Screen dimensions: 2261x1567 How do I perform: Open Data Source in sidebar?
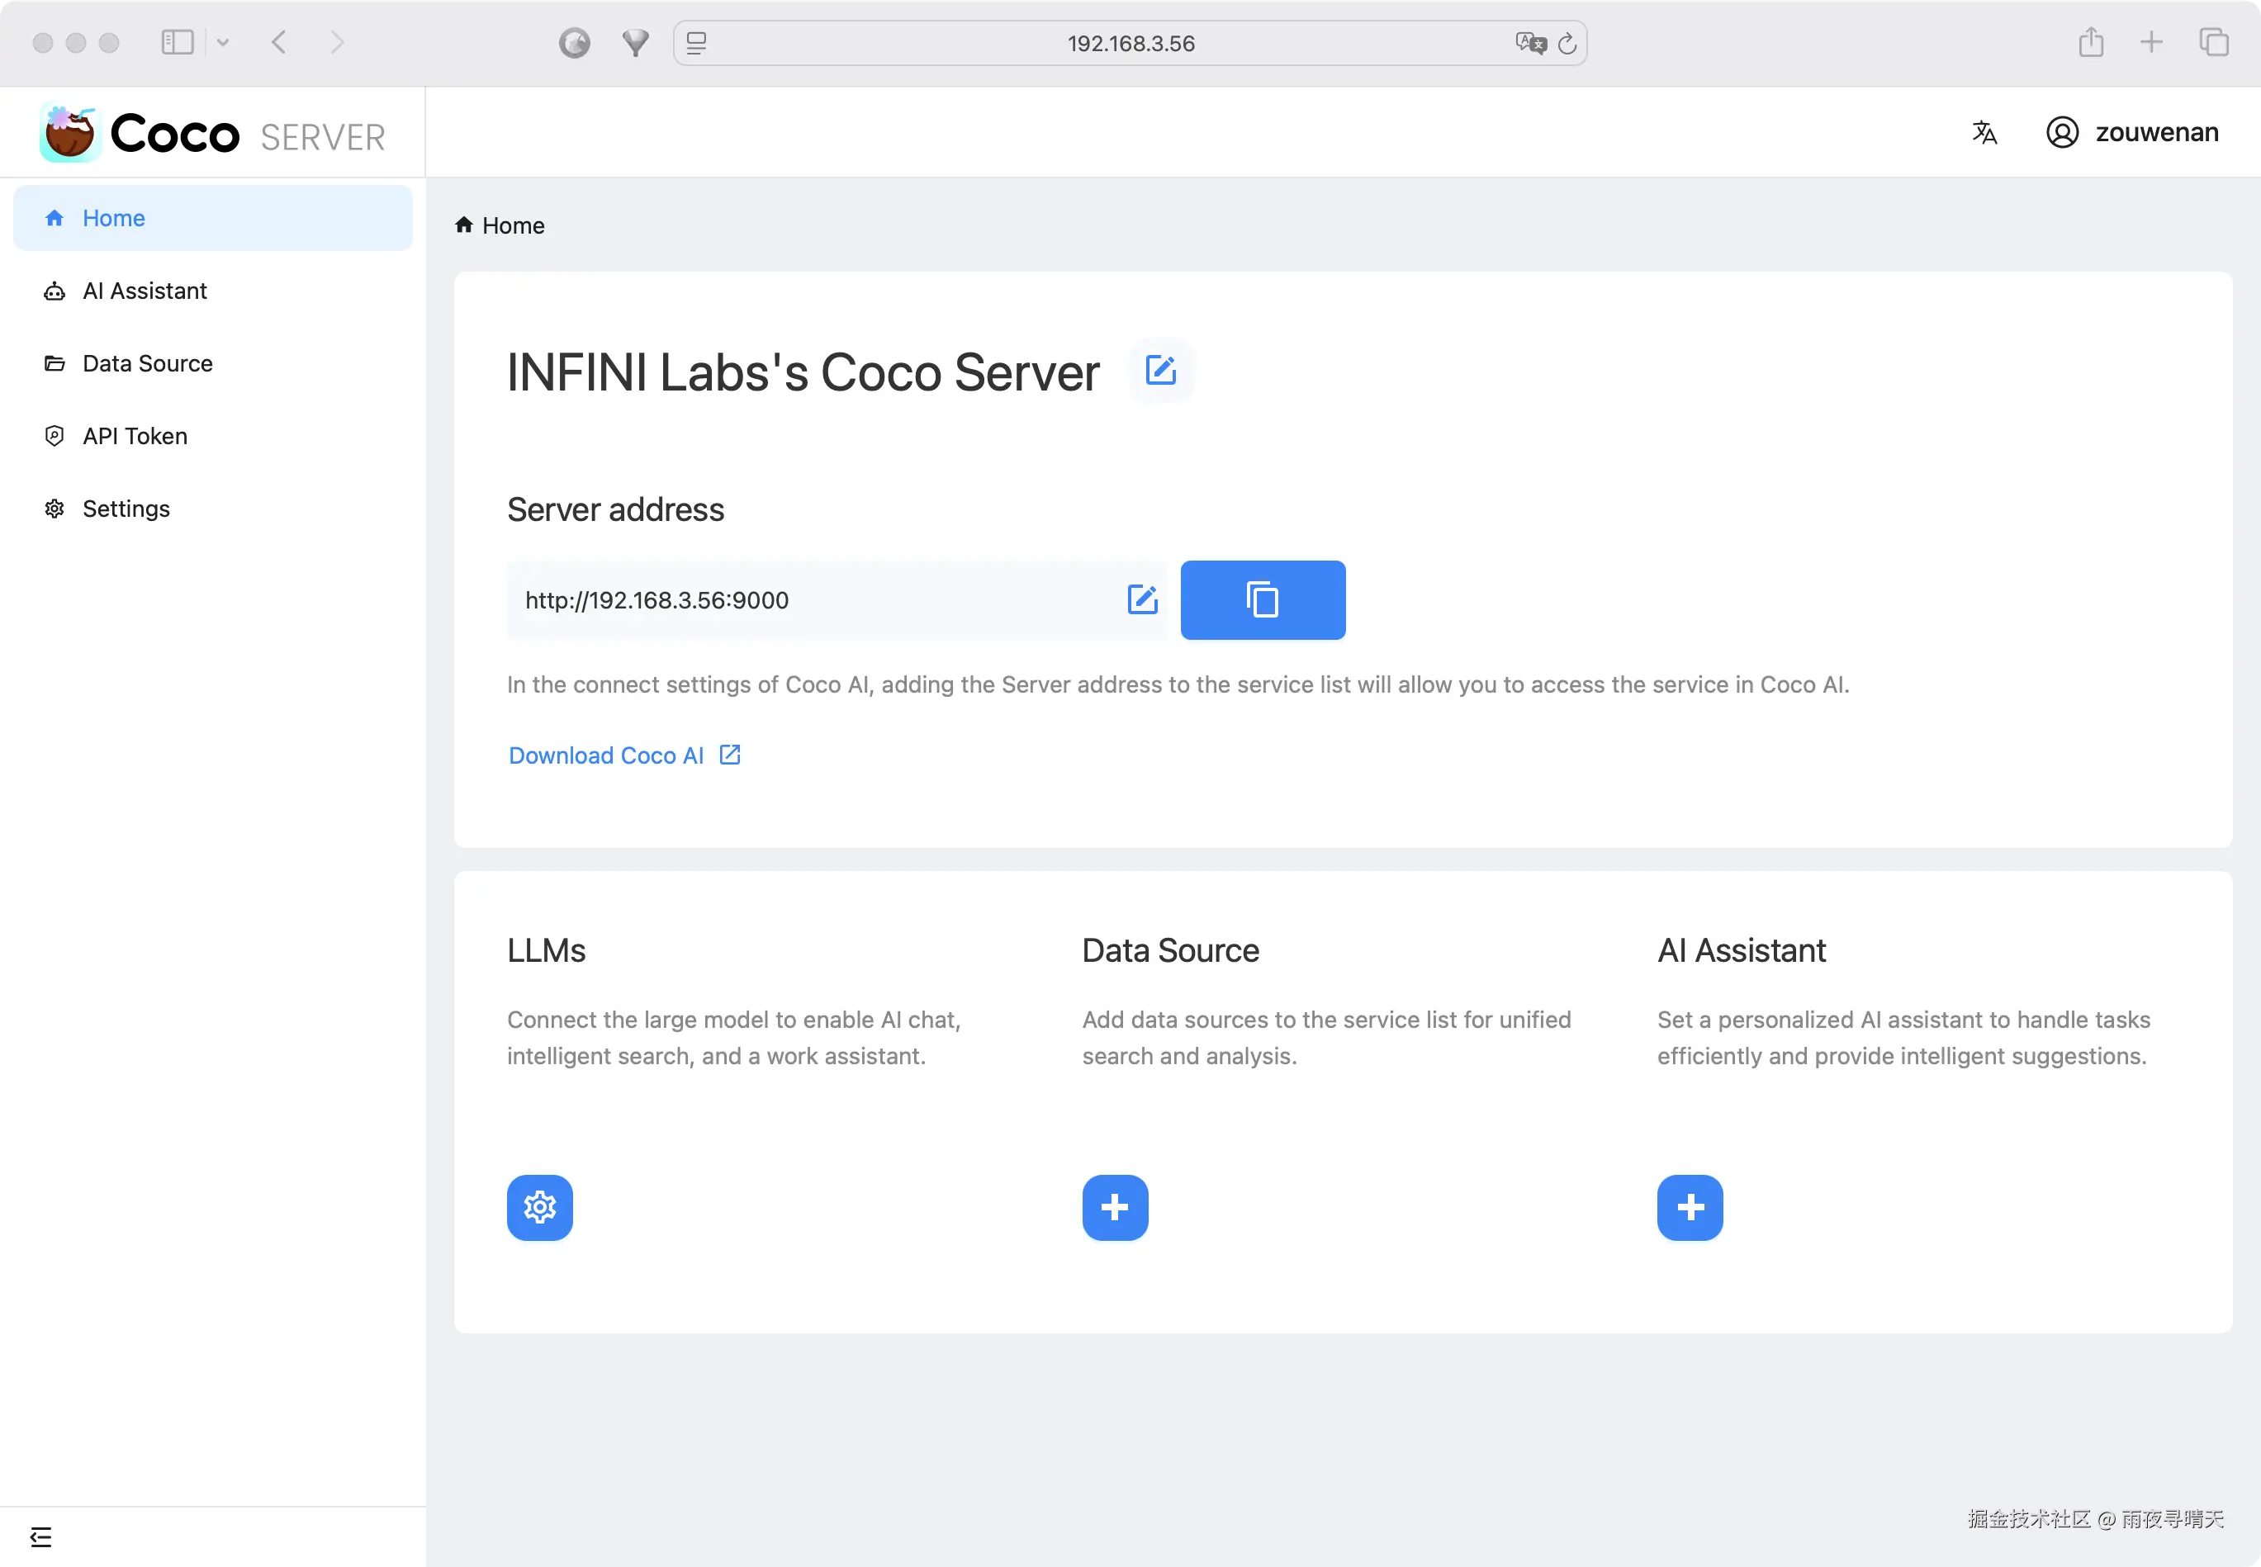click(147, 363)
